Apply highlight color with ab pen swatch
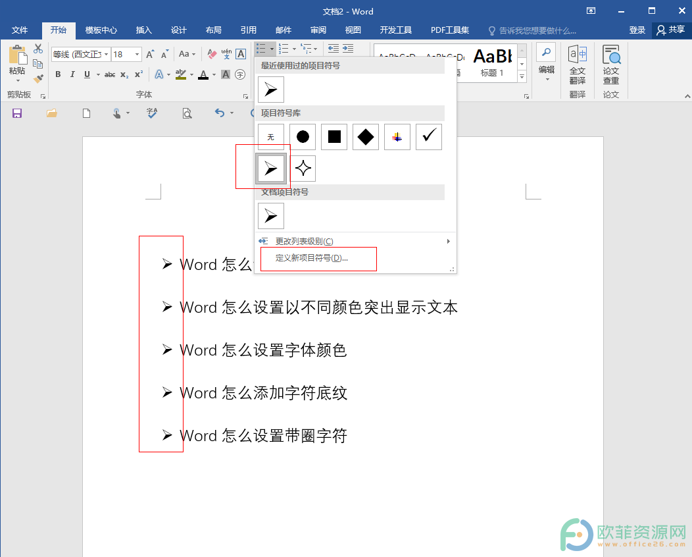The height and width of the screenshot is (557, 692). [x=180, y=74]
